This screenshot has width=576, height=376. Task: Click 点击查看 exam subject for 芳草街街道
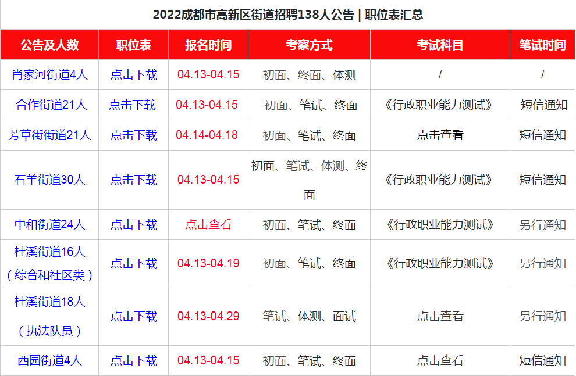point(440,135)
